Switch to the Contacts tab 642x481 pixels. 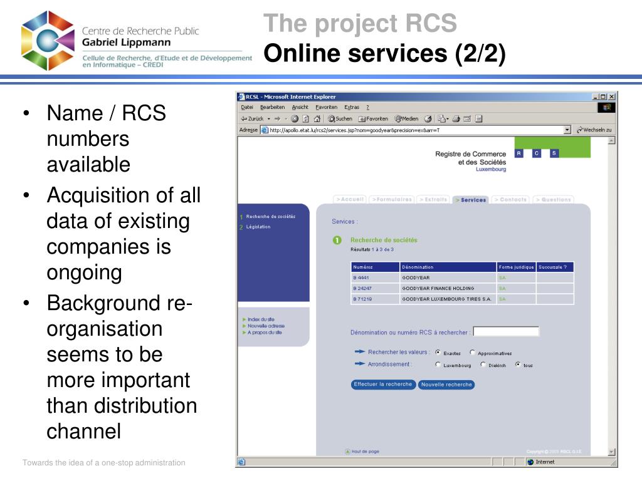click(510, 199)
